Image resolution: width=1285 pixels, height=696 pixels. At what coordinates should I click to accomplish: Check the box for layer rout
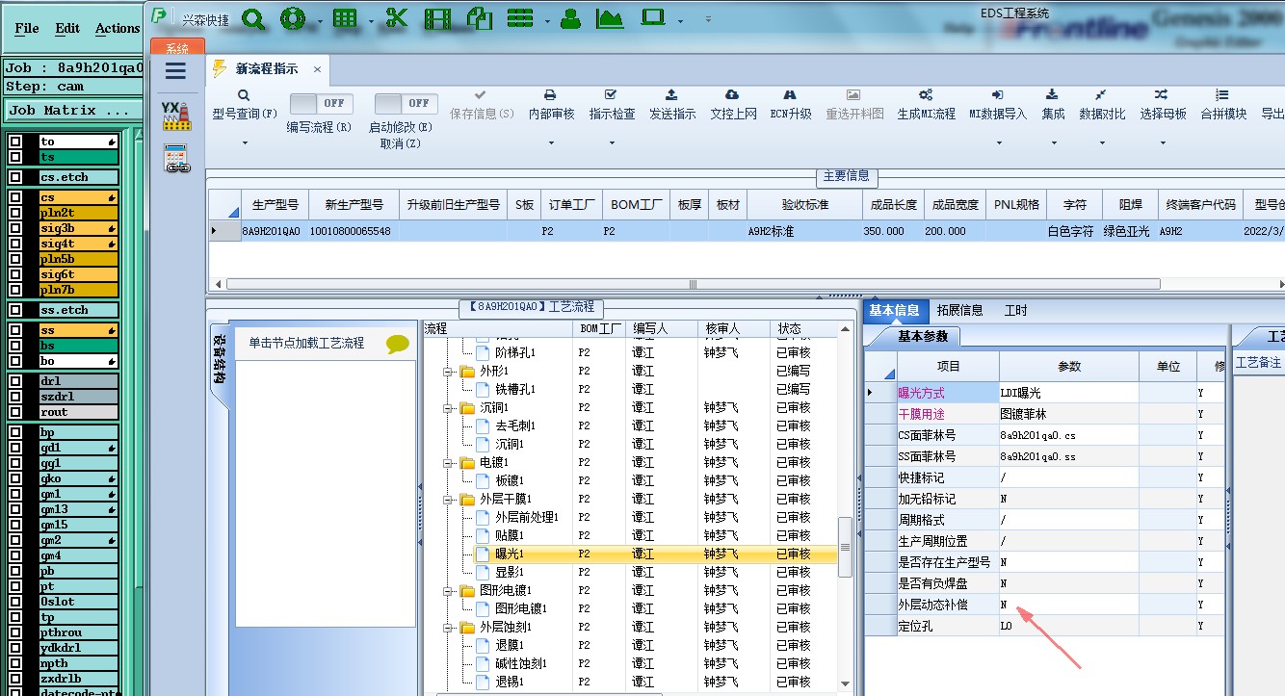pyautogui.click(x=14, y=412)
